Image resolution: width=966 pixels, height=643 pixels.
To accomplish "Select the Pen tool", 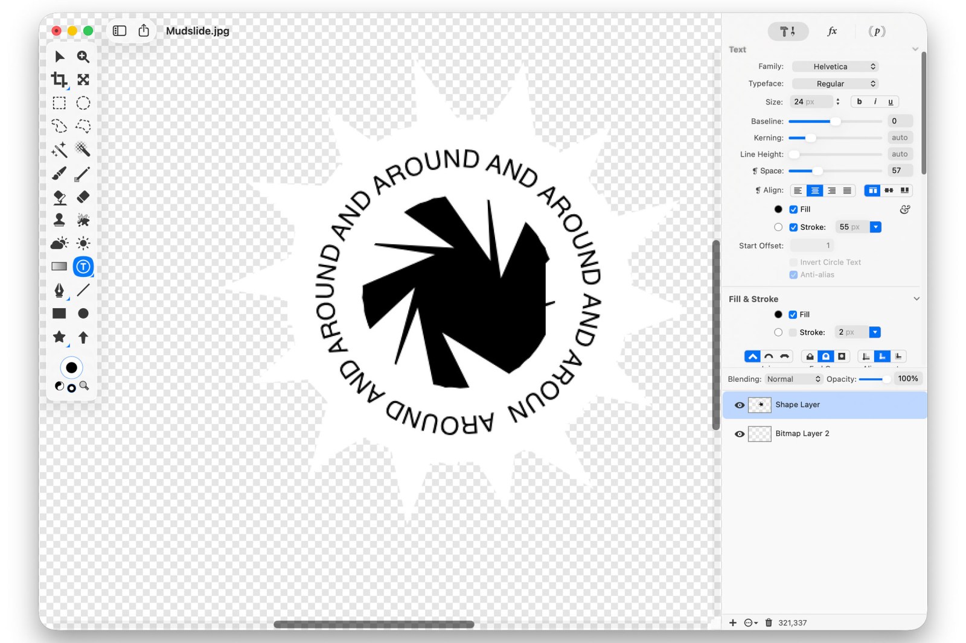I will (59, 290).
